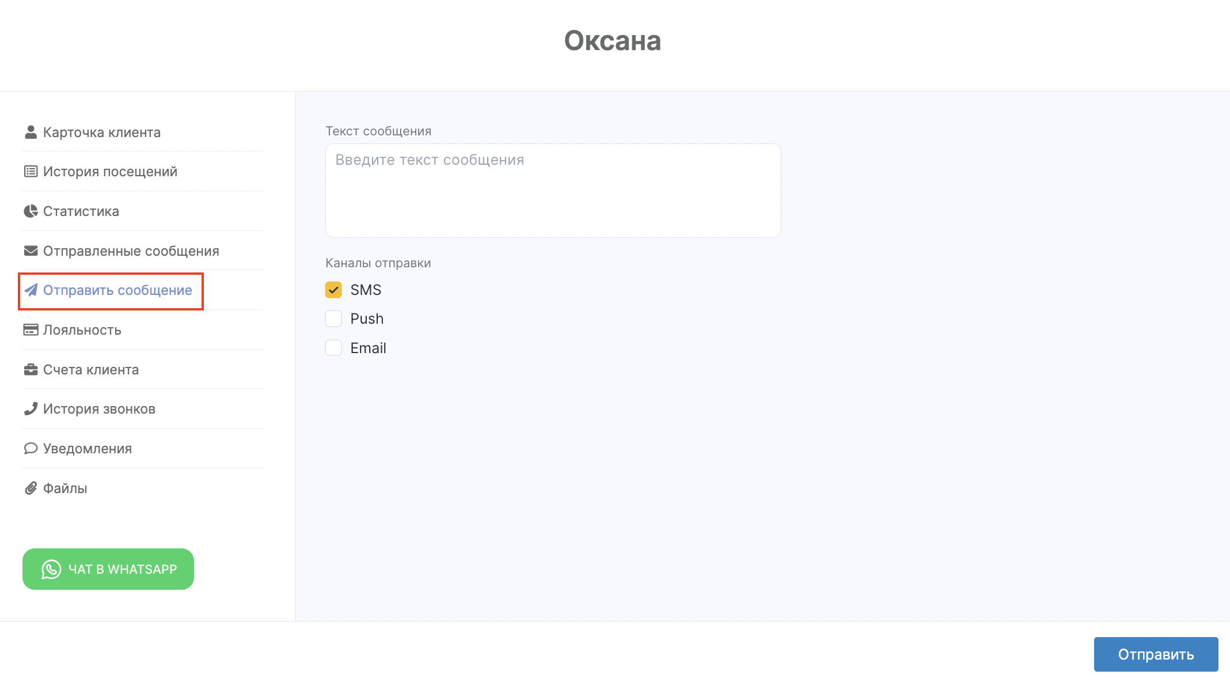The height and width of the screenshot is (682, 1230).
Task: Click the envelope icon for Отправленные сообщения
Action: click(x=31, y=251)
